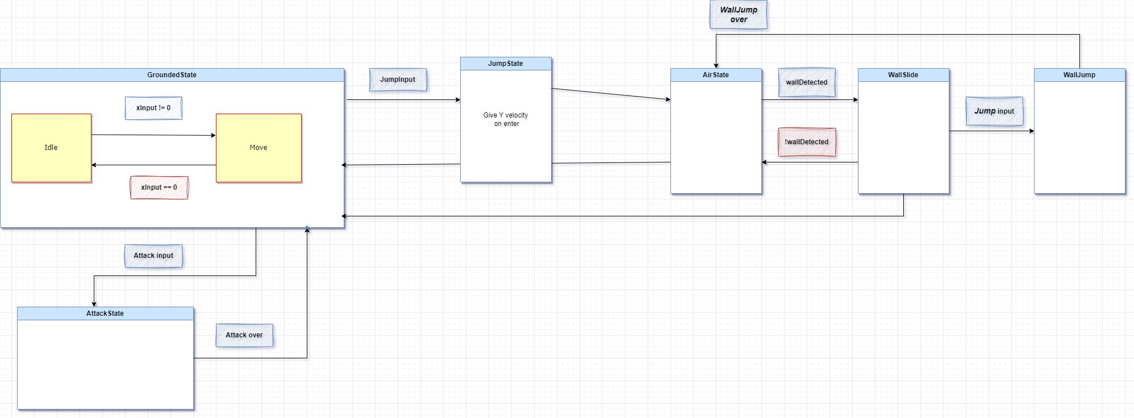Select the blue 'xInput != 0' label
Viewport: 1134px width, 418px height.
click(153, 108)
